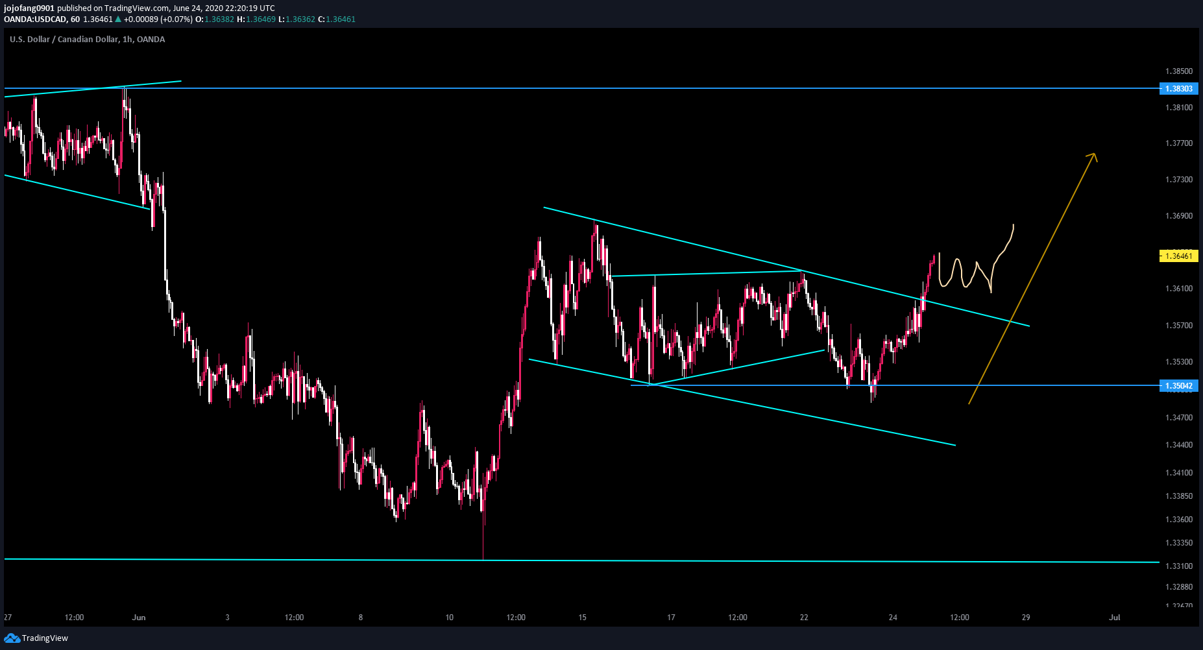This screenshot has width=1203, height=650.
Task: Click the +0.00089 (+0.07%) change text
Action: point(158,19)
